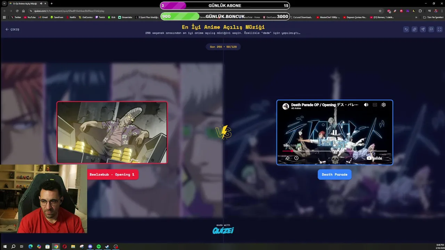Open the apps grid bookmark icon

click(4, 17)
